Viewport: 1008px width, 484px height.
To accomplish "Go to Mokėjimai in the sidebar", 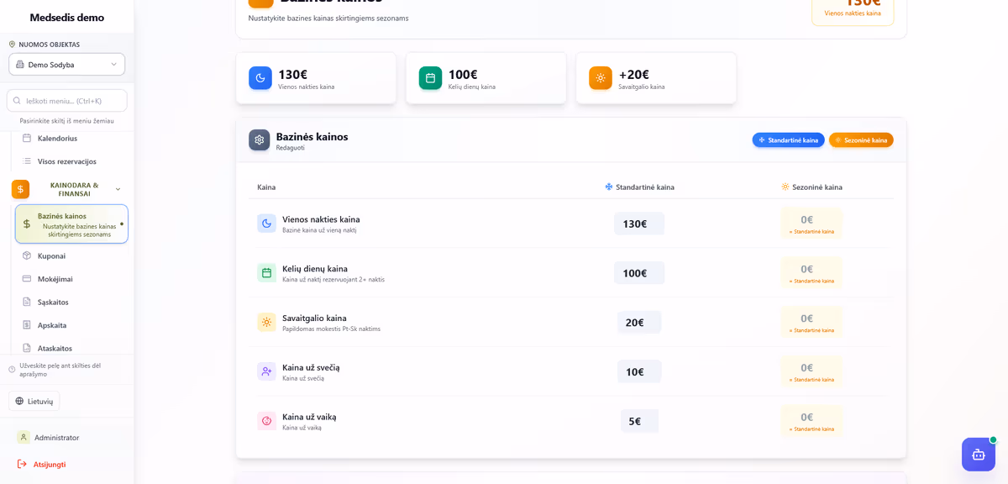I will [55, 279].
